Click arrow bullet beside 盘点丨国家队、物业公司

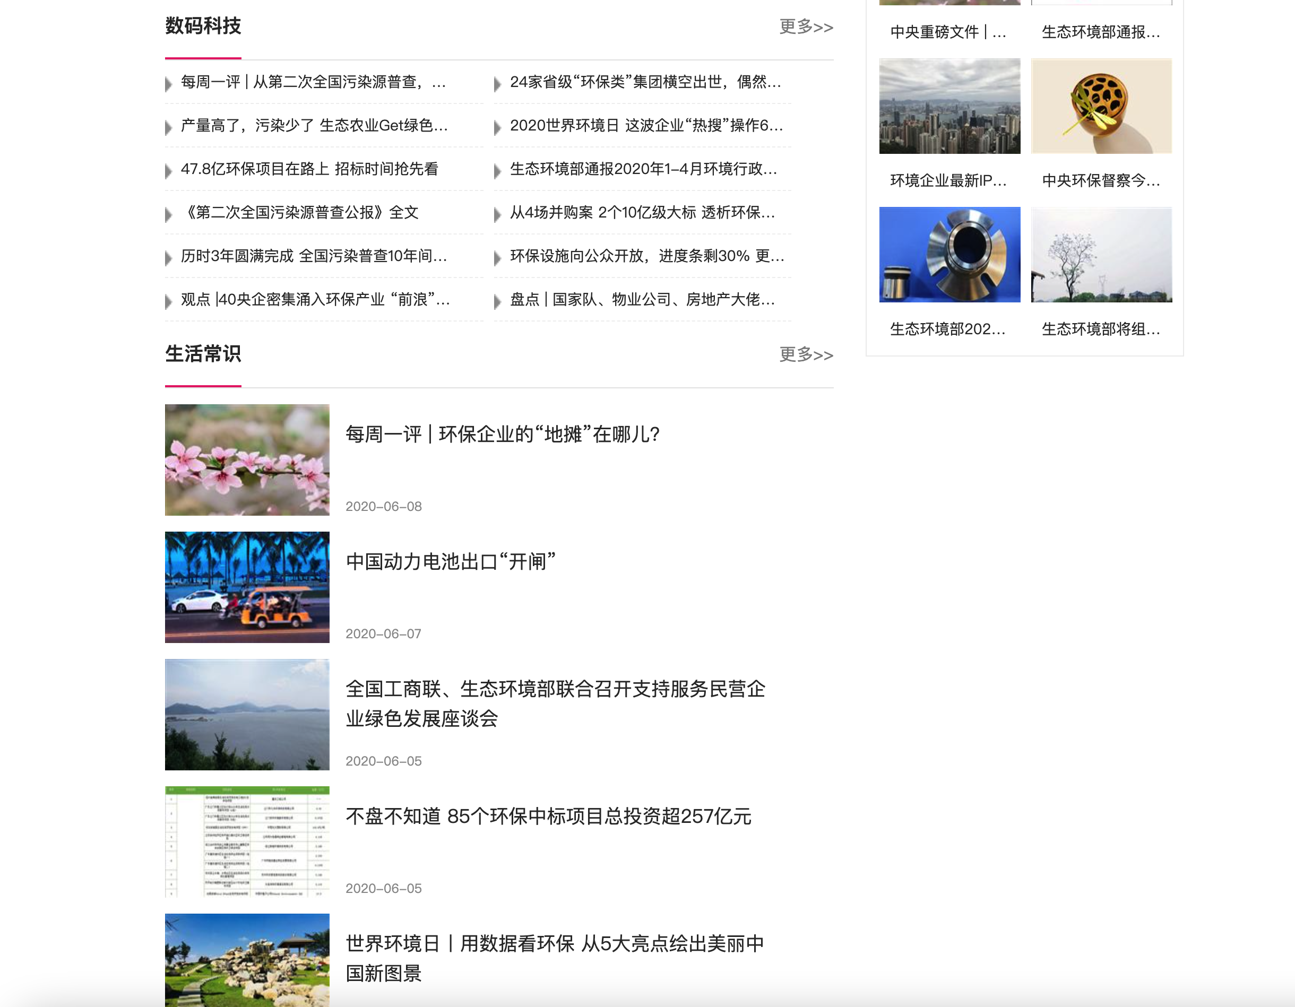tap(497, 301)
